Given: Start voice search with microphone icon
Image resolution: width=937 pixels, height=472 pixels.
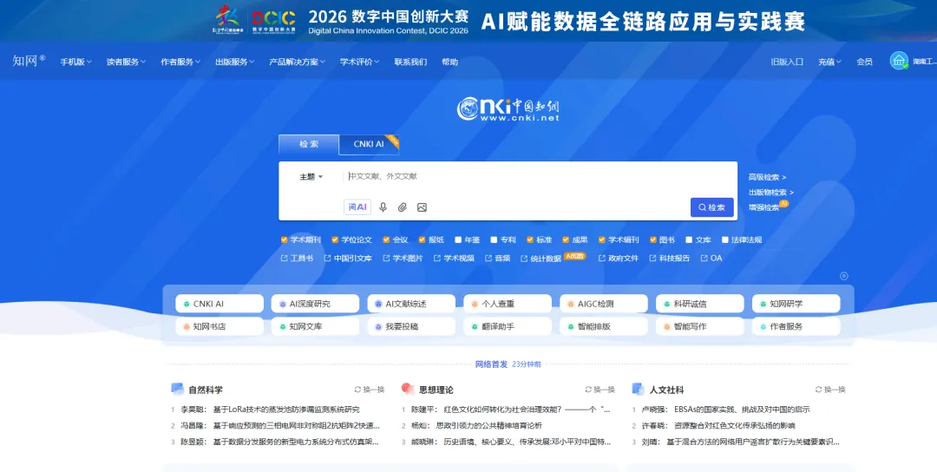Looking at the screenshot, I should (x=383, y=207).
